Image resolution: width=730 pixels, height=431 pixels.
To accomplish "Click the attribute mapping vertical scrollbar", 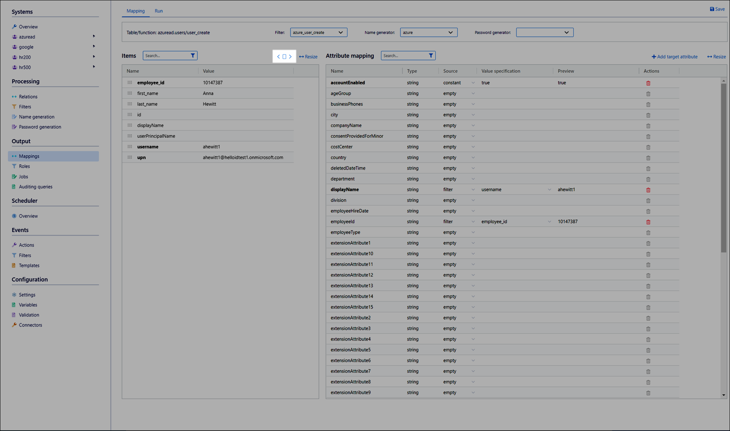I will (x=724, y=167).
